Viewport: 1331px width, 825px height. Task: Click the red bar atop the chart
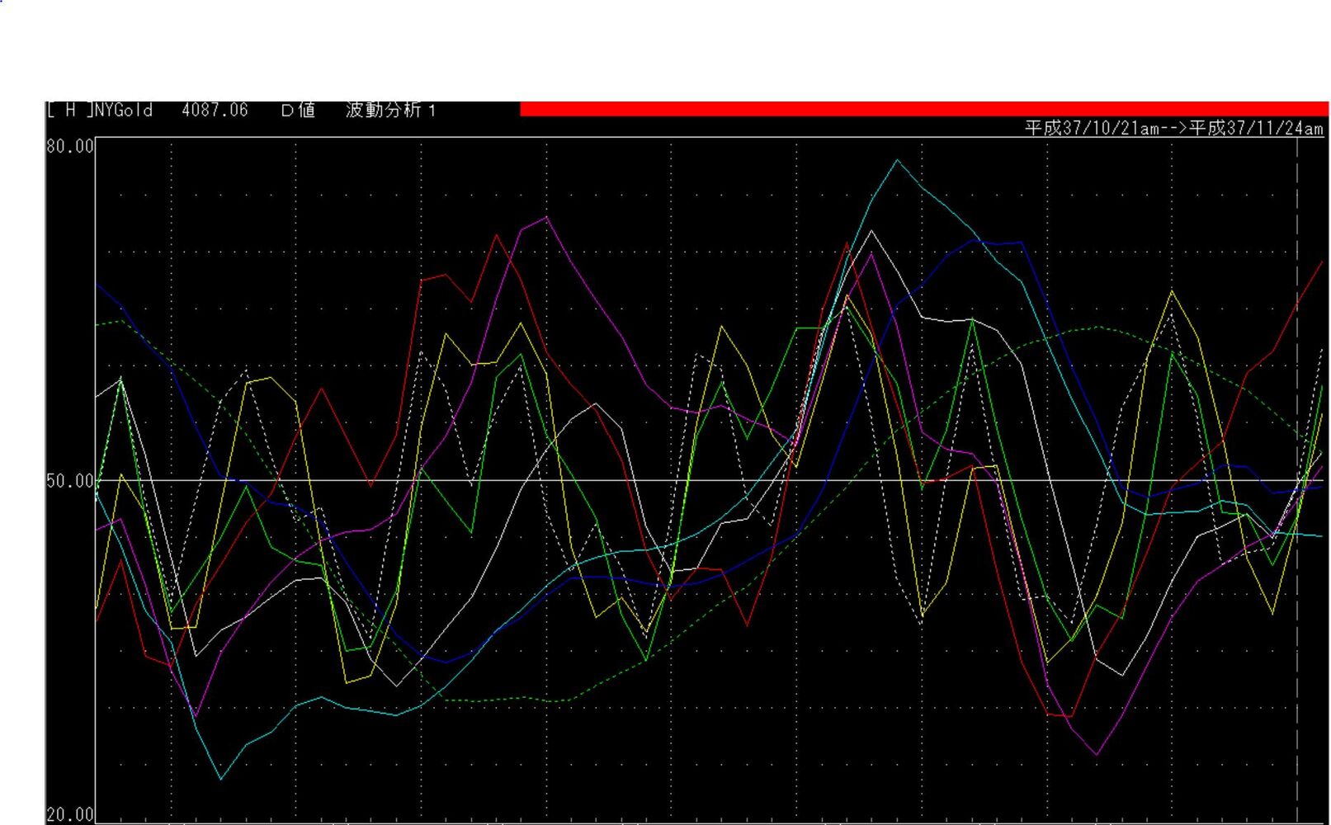tap(924, 109)
